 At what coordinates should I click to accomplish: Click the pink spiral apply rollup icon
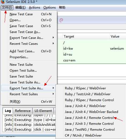61,20
